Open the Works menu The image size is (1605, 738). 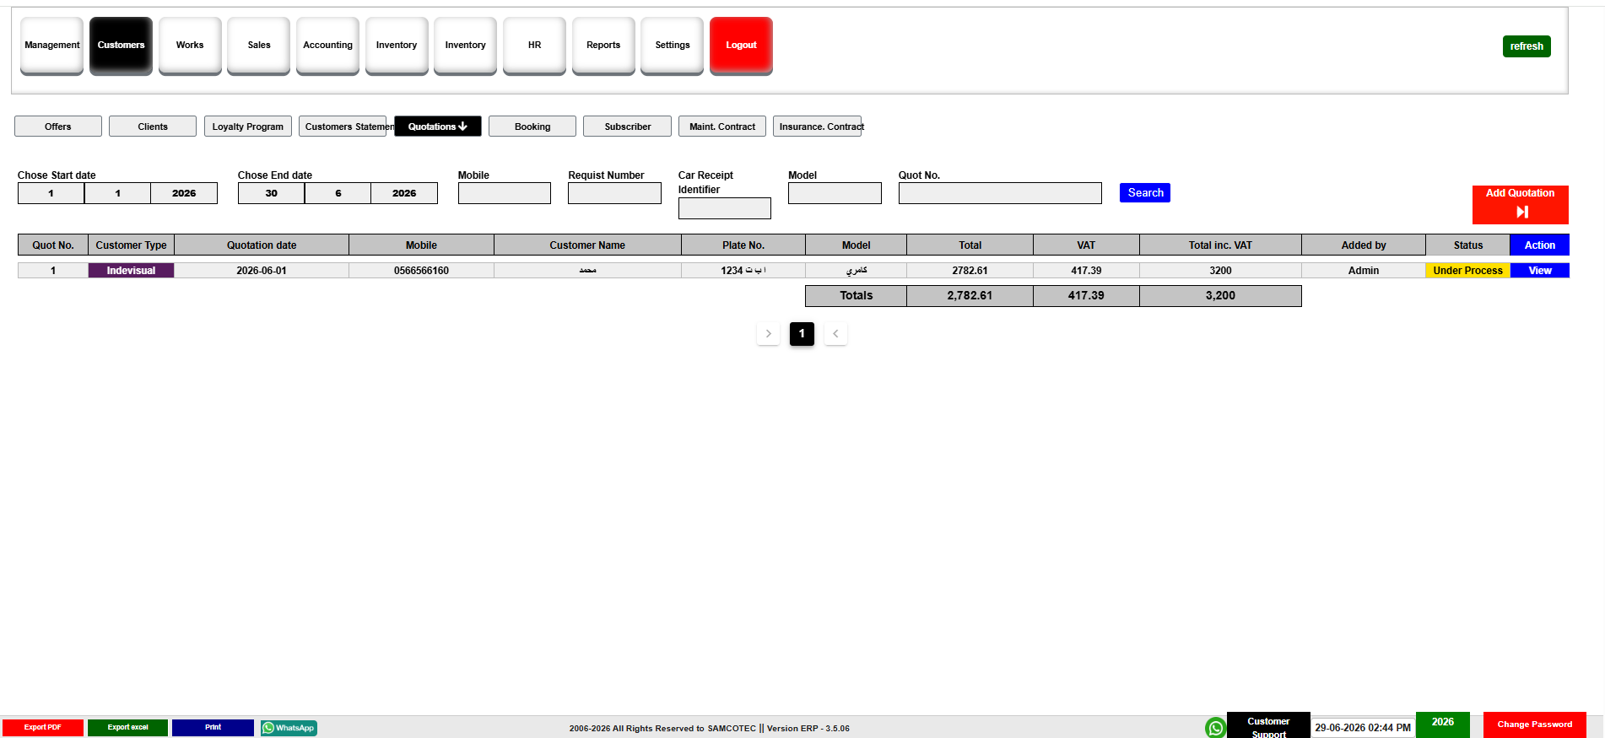[190, 46]
